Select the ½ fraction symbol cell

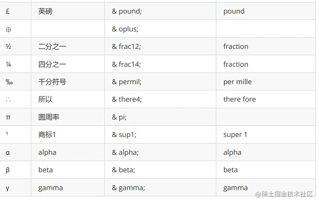point(9,47)
